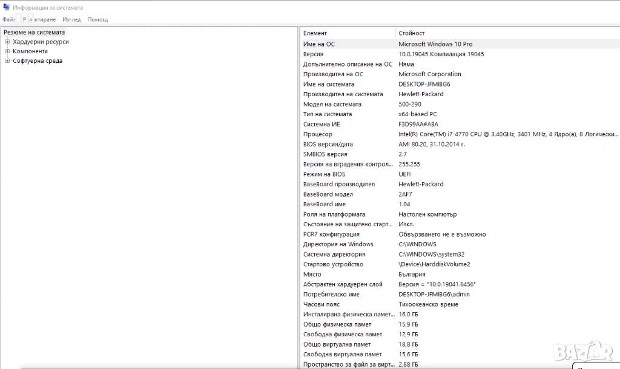Select the Модел на системата row

tap(332, 104)
